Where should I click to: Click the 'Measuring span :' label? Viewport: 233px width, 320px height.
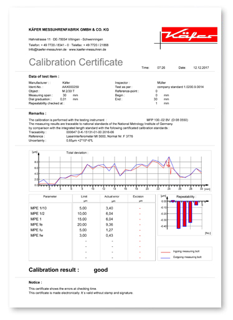[x=40, y=95]
